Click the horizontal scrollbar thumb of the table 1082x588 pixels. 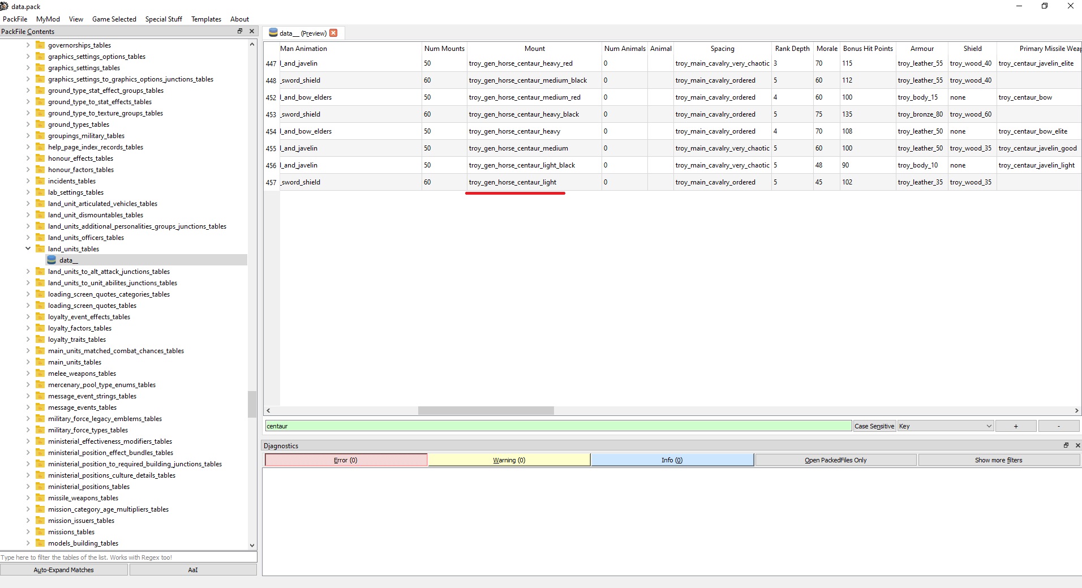click(486, 410)
